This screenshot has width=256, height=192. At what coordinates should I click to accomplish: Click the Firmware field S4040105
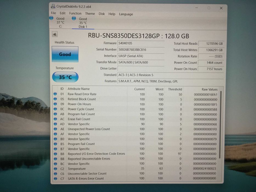click(x=141, y=43)
